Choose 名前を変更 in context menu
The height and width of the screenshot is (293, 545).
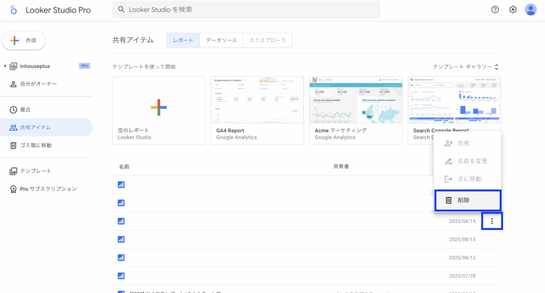(467, 161)
